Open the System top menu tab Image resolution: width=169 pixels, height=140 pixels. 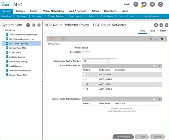click(7, 11)
